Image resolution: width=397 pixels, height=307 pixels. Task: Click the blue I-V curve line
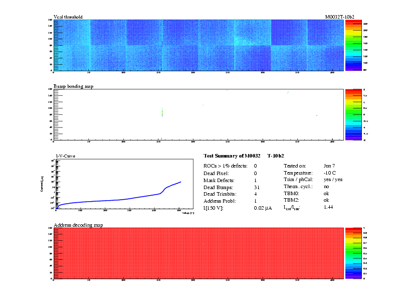[x=125, y=199]
